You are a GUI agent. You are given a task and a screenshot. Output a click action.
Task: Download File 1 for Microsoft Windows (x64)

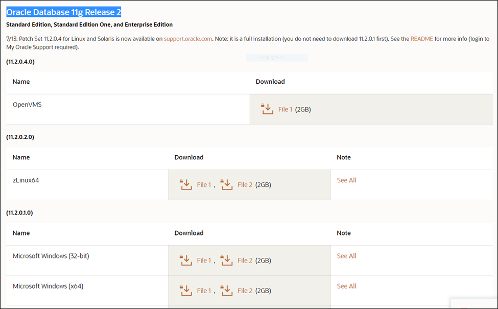(x=204, y=290)
